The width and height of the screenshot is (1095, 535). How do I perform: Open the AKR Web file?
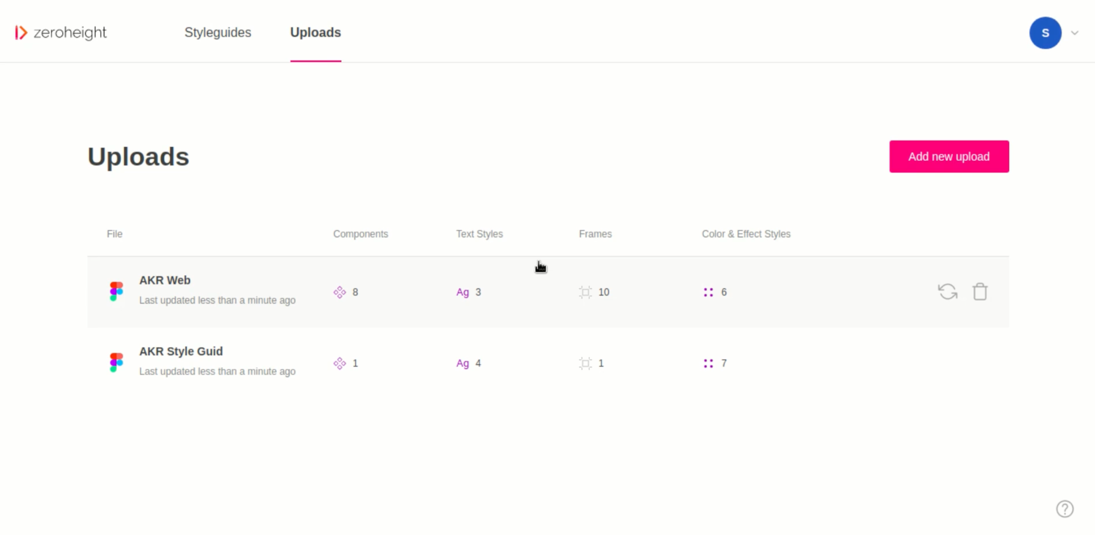164,280
